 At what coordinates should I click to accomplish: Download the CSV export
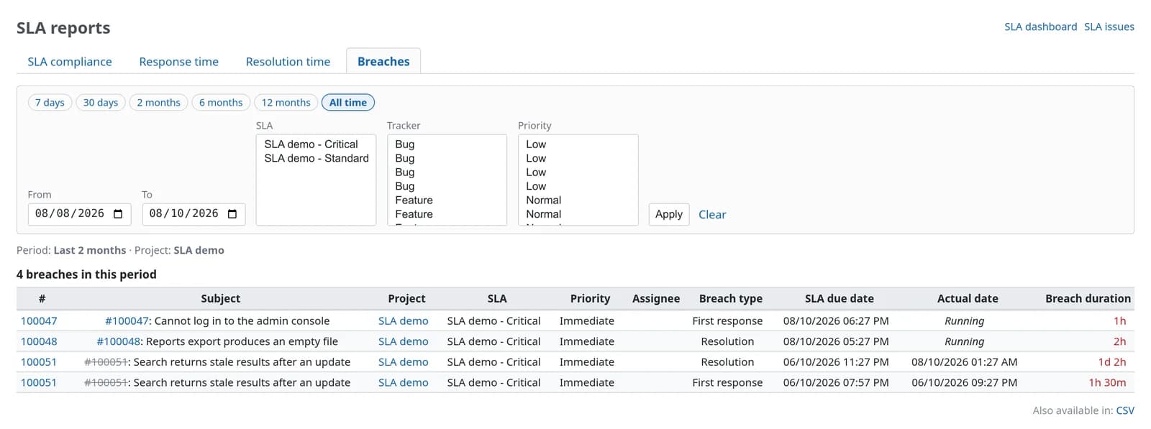pos(1125,410)
